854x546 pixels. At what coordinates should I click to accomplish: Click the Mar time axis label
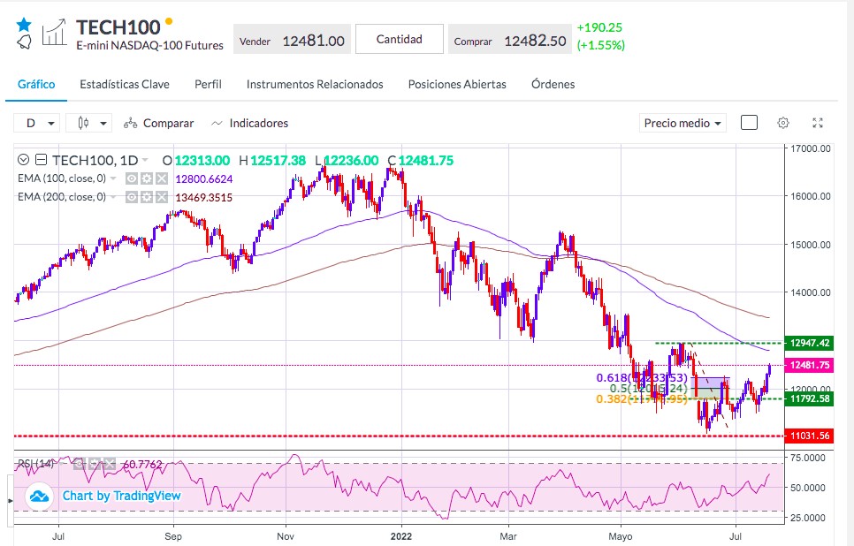pyautogui.click(x=508, y=536)
